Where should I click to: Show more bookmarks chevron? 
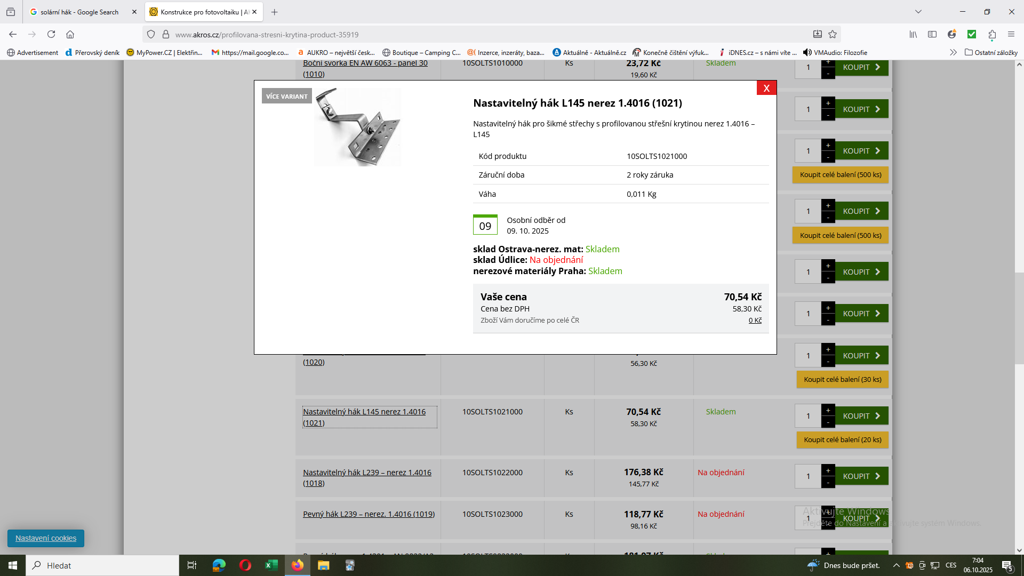click(953, 52)
